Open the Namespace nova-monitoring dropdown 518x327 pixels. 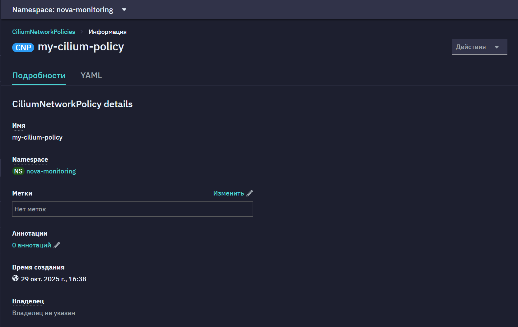click(x=69, y=10)
